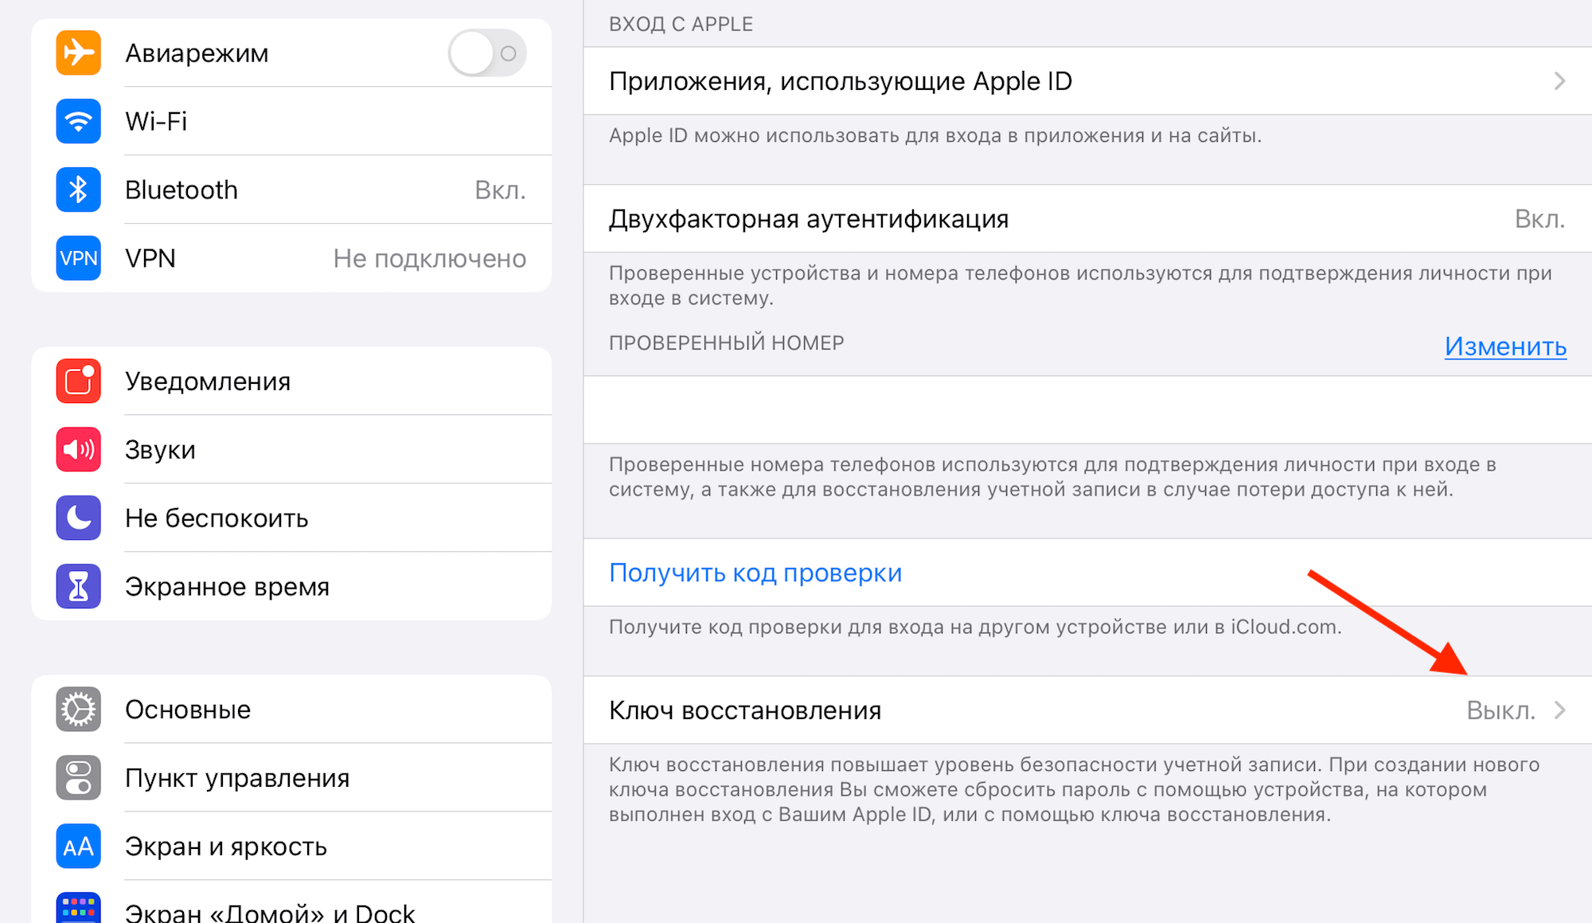The height and width of the screenshot is (923, 1592).
Task: Open Уведомления settings label
Action: tap(208, 381)
